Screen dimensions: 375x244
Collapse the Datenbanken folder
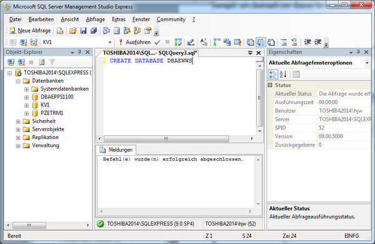18,81
